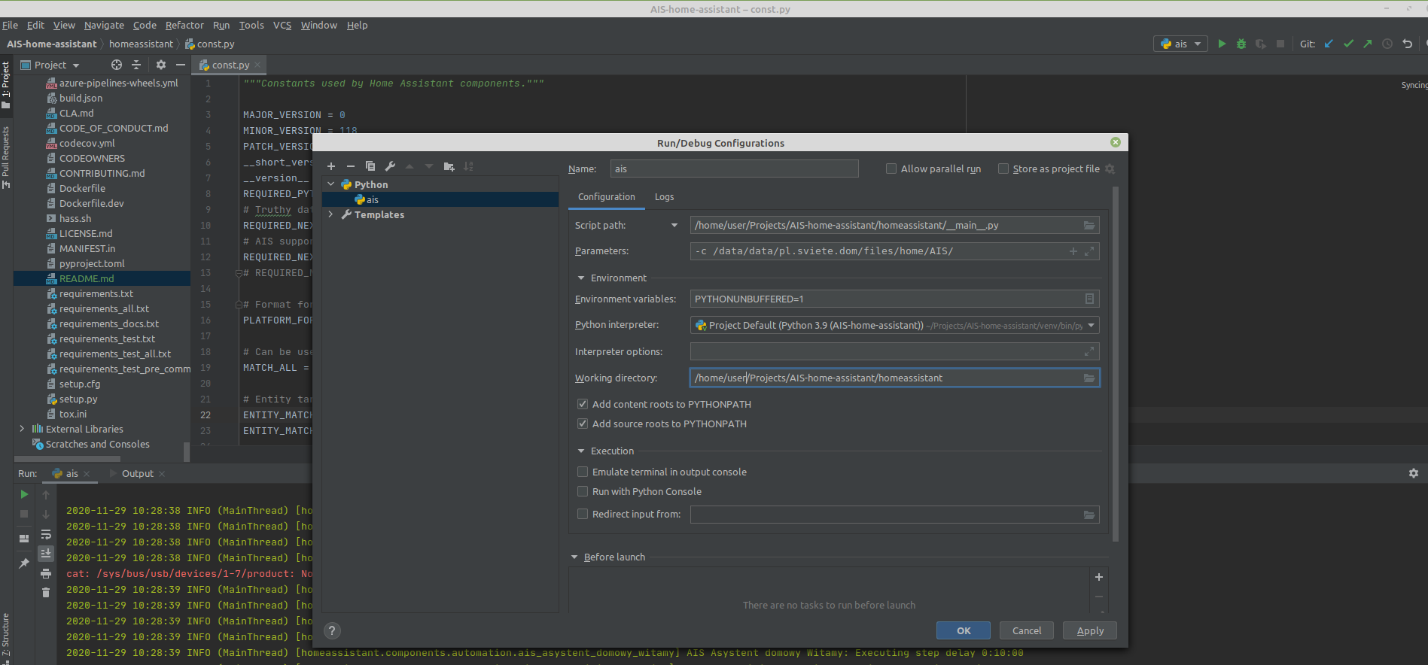Remove selected configuration with minus icon
Viewport: 1428px width, 665px height.
(x=351, y=166)
